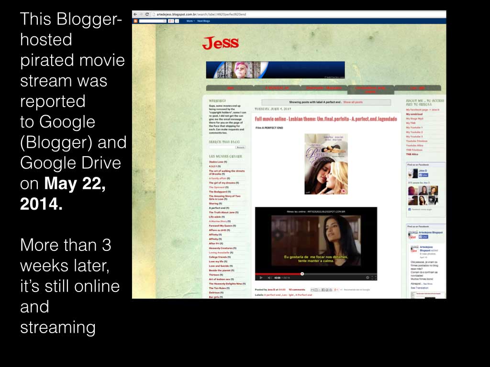Viewport: 490px width, 367px height.
Task: Click the Perfect Ending movie poster image
Action: [326, 164]
